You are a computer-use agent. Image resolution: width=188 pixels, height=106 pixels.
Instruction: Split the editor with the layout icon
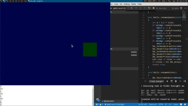[x=181, y=8]
